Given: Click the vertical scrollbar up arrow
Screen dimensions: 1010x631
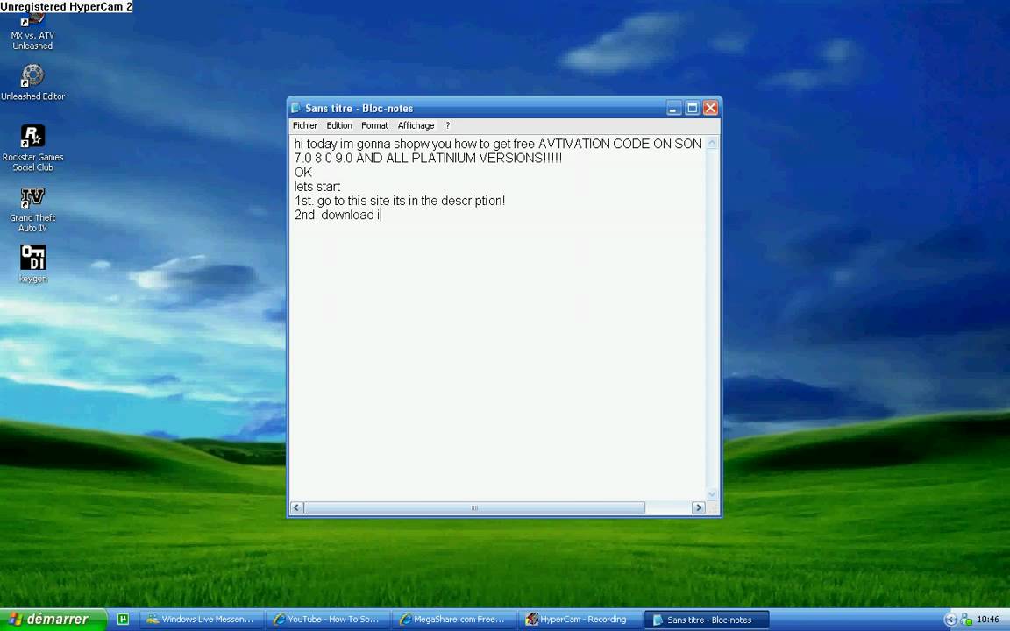Looking at the screenshot, I should point(712,143).
